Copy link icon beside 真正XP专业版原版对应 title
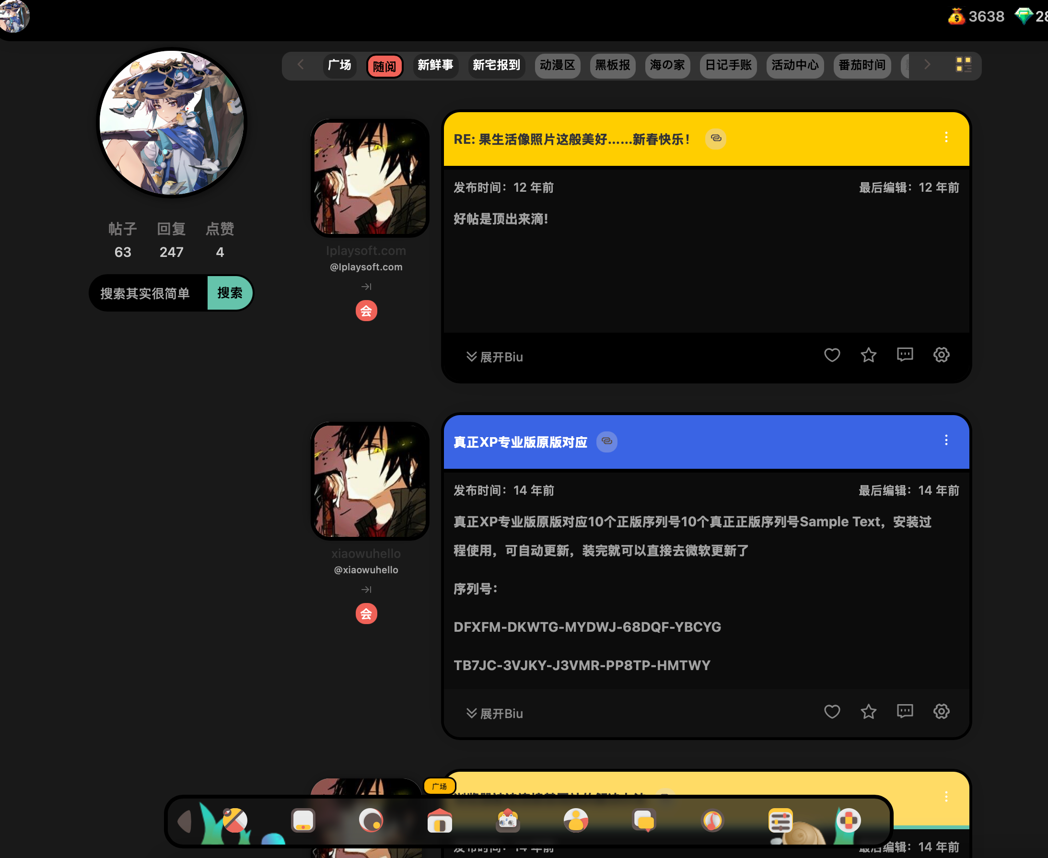 coord(606,441)
